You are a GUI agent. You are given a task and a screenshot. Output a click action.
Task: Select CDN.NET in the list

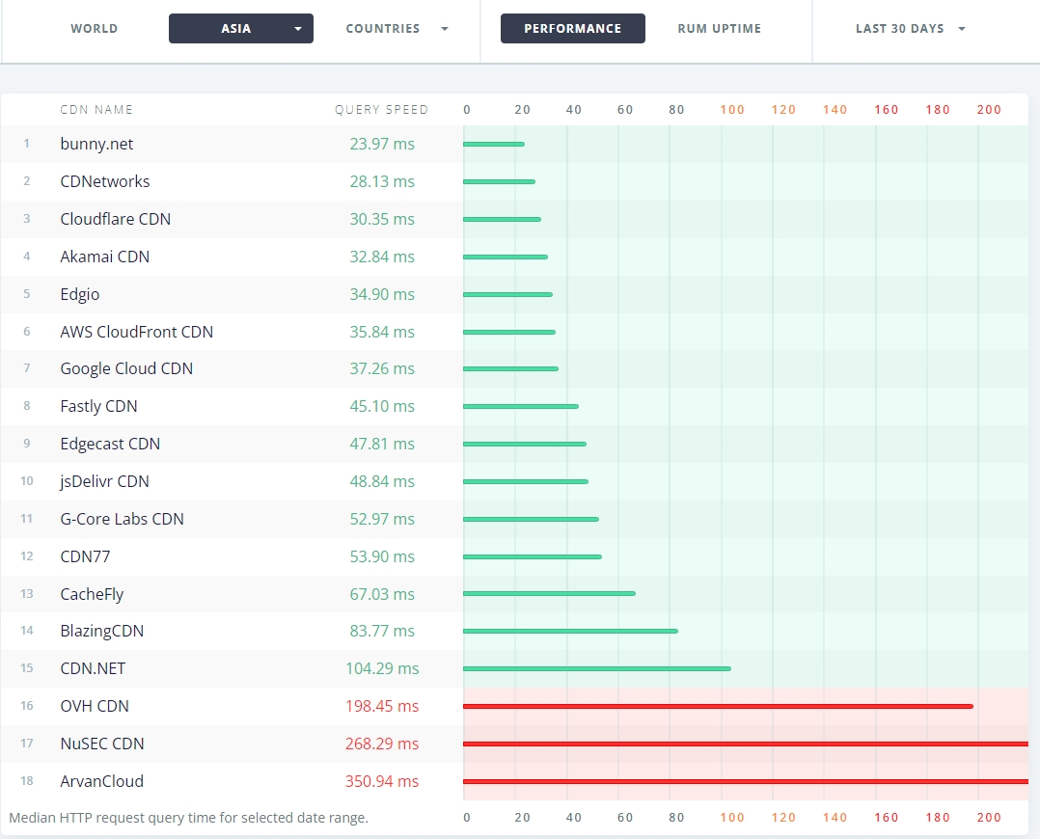pyautogui.click(x=93, y=668)
